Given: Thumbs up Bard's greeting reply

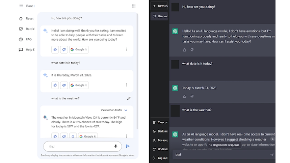Looking at the screenshot, I should point(55,50).
